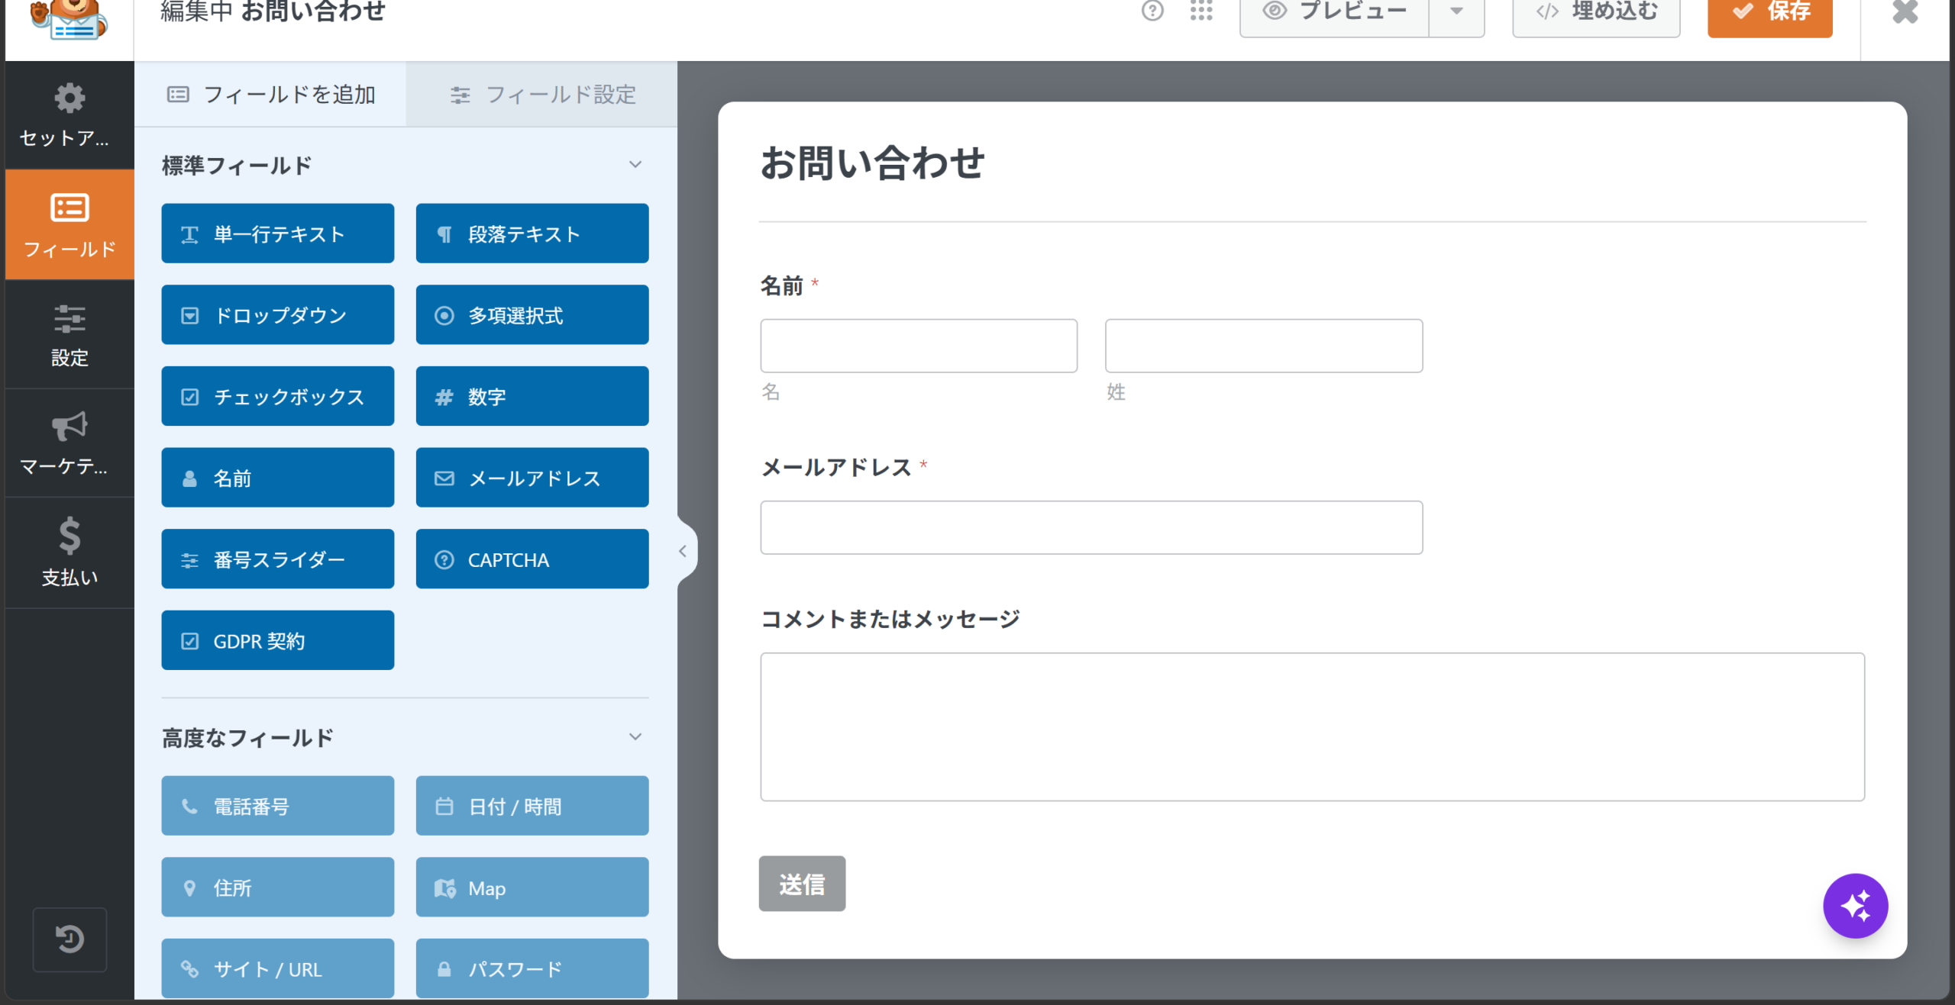
Task: Open the grid menu icon in header
Action: click(1201, 10)
